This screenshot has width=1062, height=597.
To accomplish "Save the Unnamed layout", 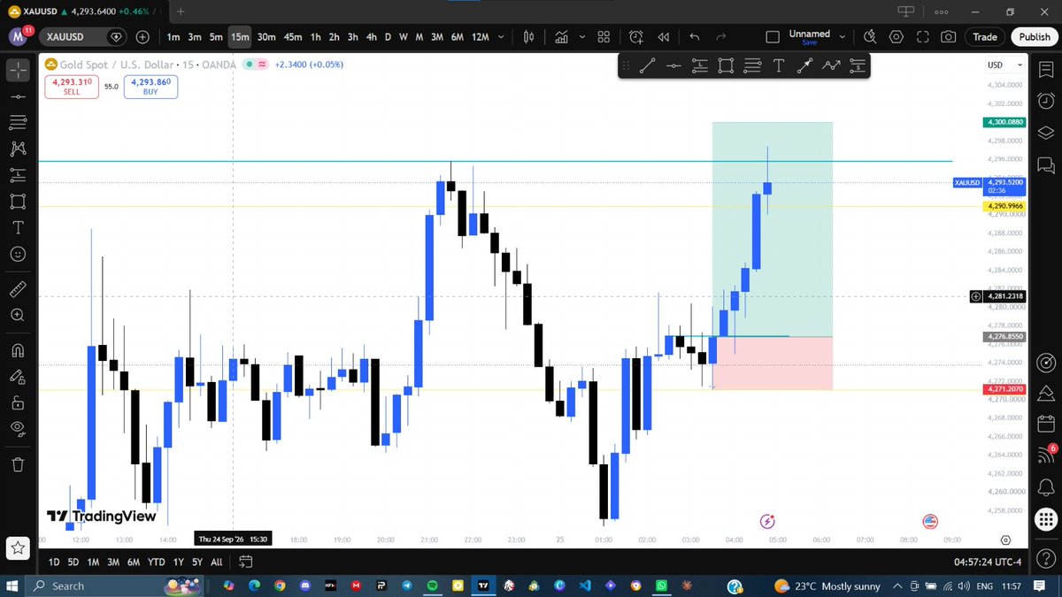I will (810, 42).
